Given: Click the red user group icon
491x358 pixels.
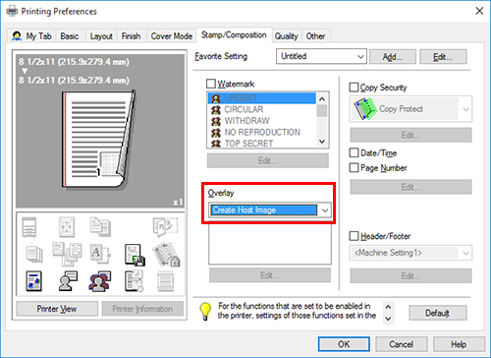Looking at the screenshot, I should tap(100, 281).
